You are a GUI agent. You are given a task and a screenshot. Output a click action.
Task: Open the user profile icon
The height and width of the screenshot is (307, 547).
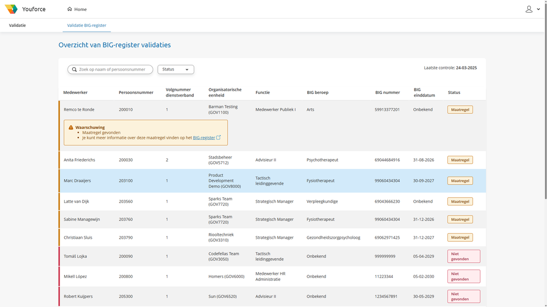click(528, 9)
